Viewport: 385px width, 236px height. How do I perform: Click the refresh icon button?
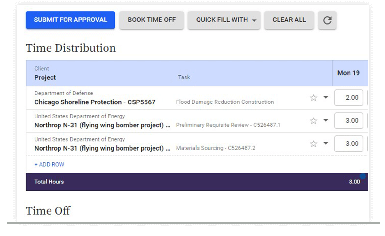327,20
